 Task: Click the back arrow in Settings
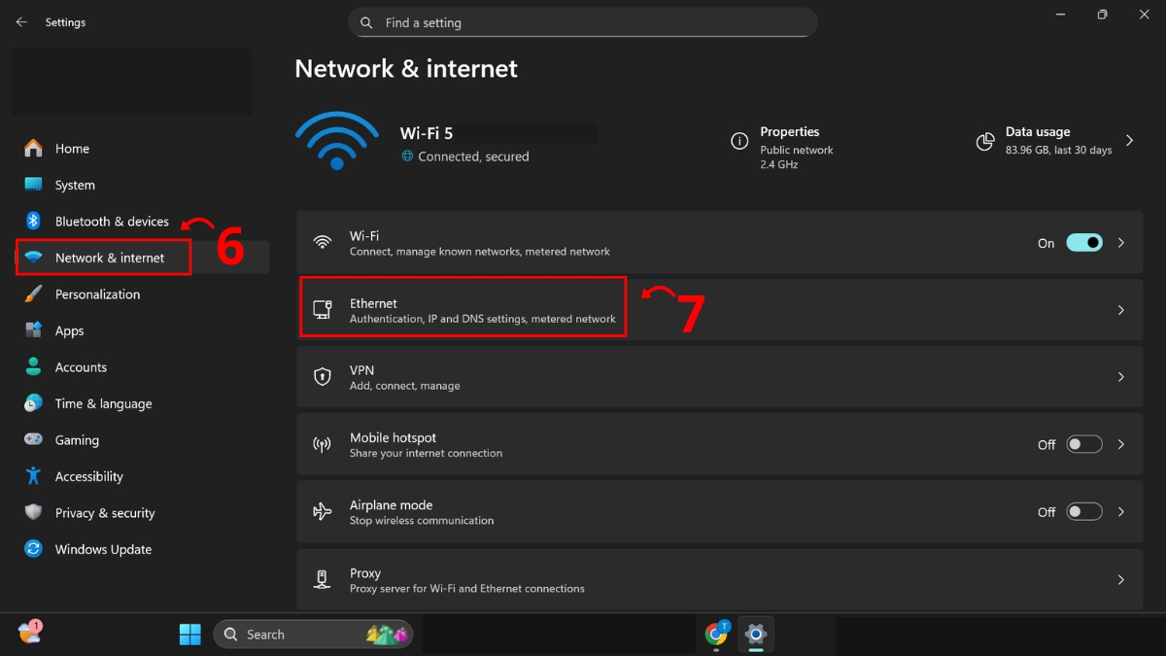click(21, 21)
